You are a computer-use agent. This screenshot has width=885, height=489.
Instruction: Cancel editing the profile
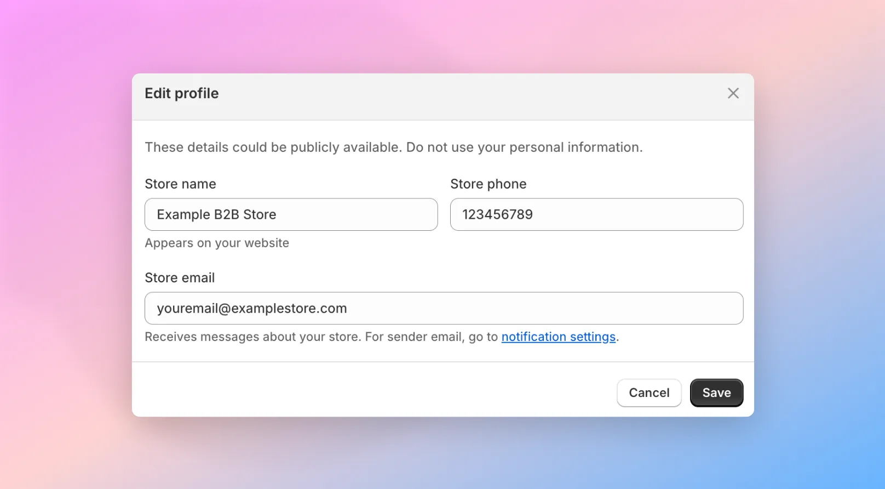[x=649, y=393]
